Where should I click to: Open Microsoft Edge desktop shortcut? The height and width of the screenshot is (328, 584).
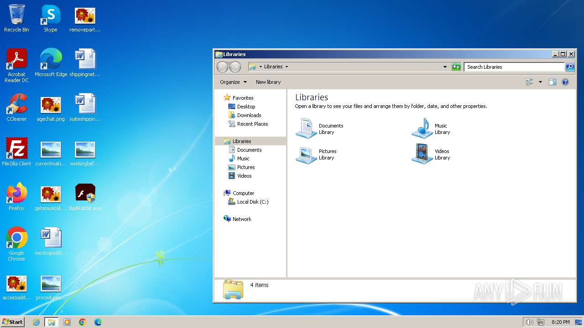point(51,63)
